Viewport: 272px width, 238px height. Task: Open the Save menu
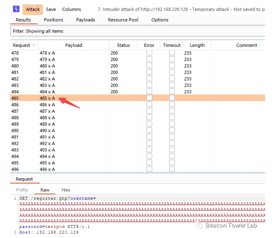pos(51,9)
